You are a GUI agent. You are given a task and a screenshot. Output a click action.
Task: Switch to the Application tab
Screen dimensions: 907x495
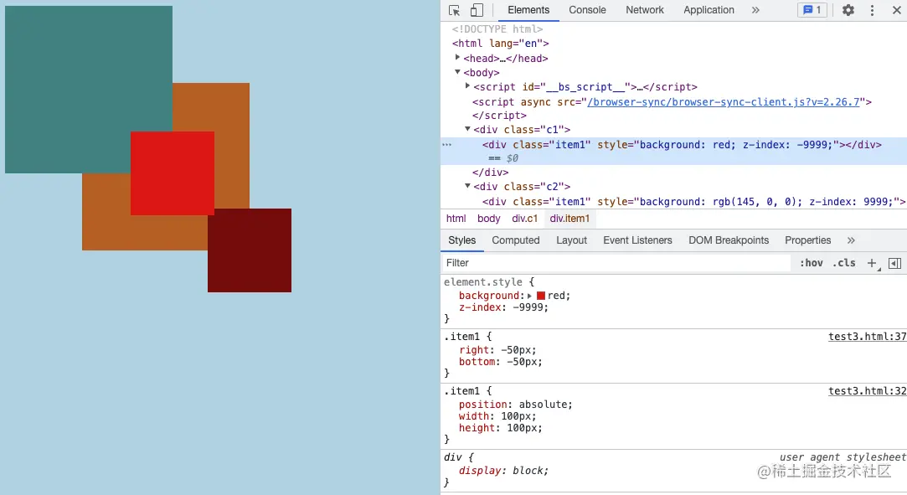(x=709, y=10)
